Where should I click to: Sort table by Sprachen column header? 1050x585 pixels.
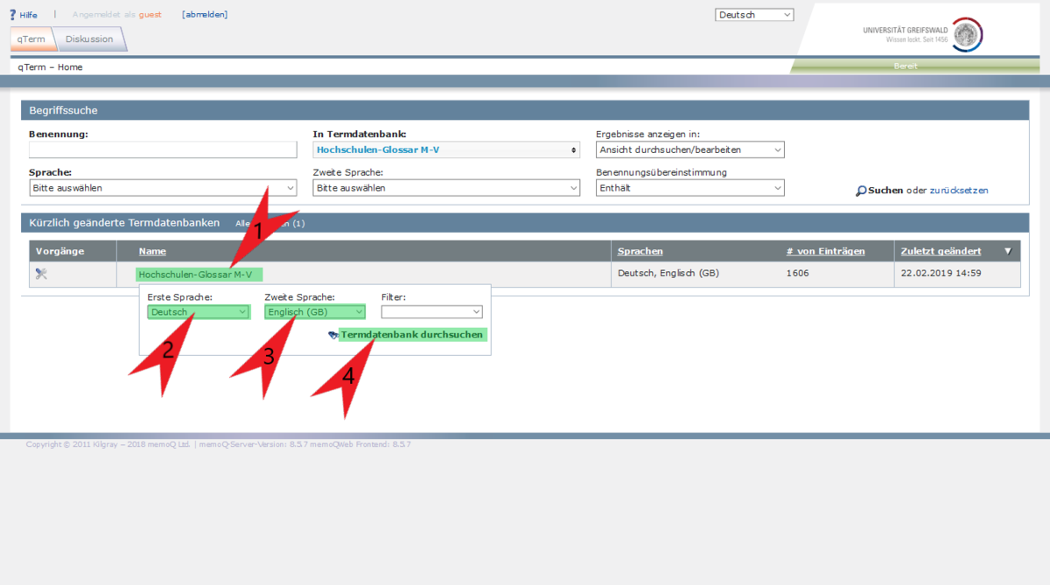(x=640, y=252)
